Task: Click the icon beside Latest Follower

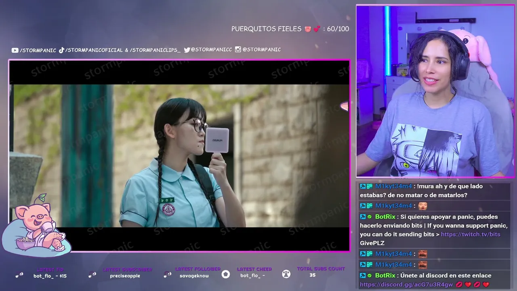Action: (x=168, y=274)
